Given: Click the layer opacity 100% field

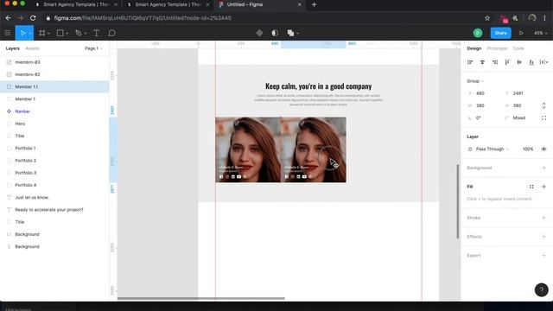Looking at the screenshot, I should (x=528, y=149).
